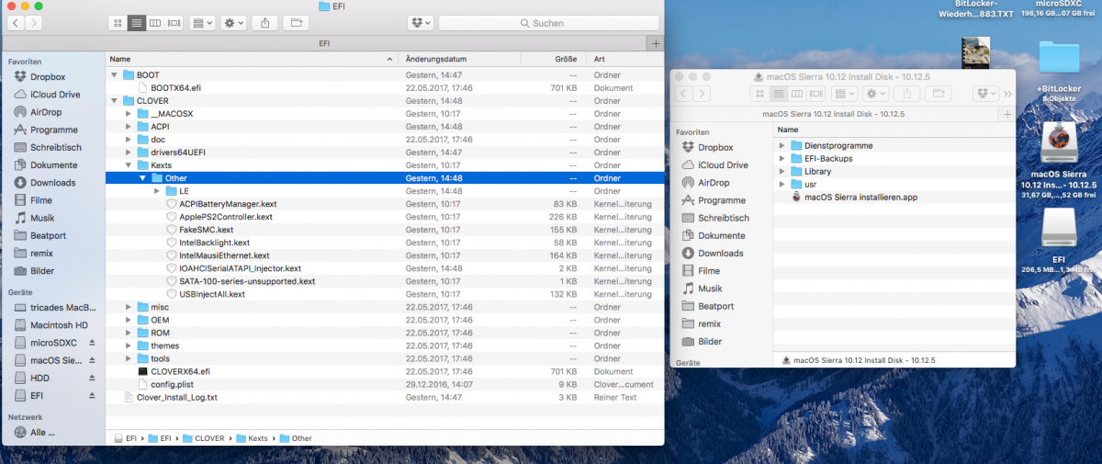This screenshot has width=1102, height=464.
Task: Select FakeSMC.kext file
Action: click(206, 230)
